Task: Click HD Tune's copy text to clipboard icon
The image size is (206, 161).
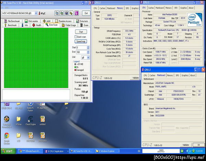Action: click(57, 13)
